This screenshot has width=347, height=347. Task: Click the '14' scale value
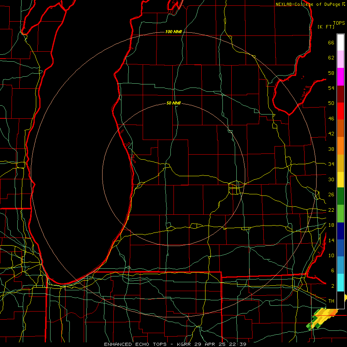[x=331, y=240]
